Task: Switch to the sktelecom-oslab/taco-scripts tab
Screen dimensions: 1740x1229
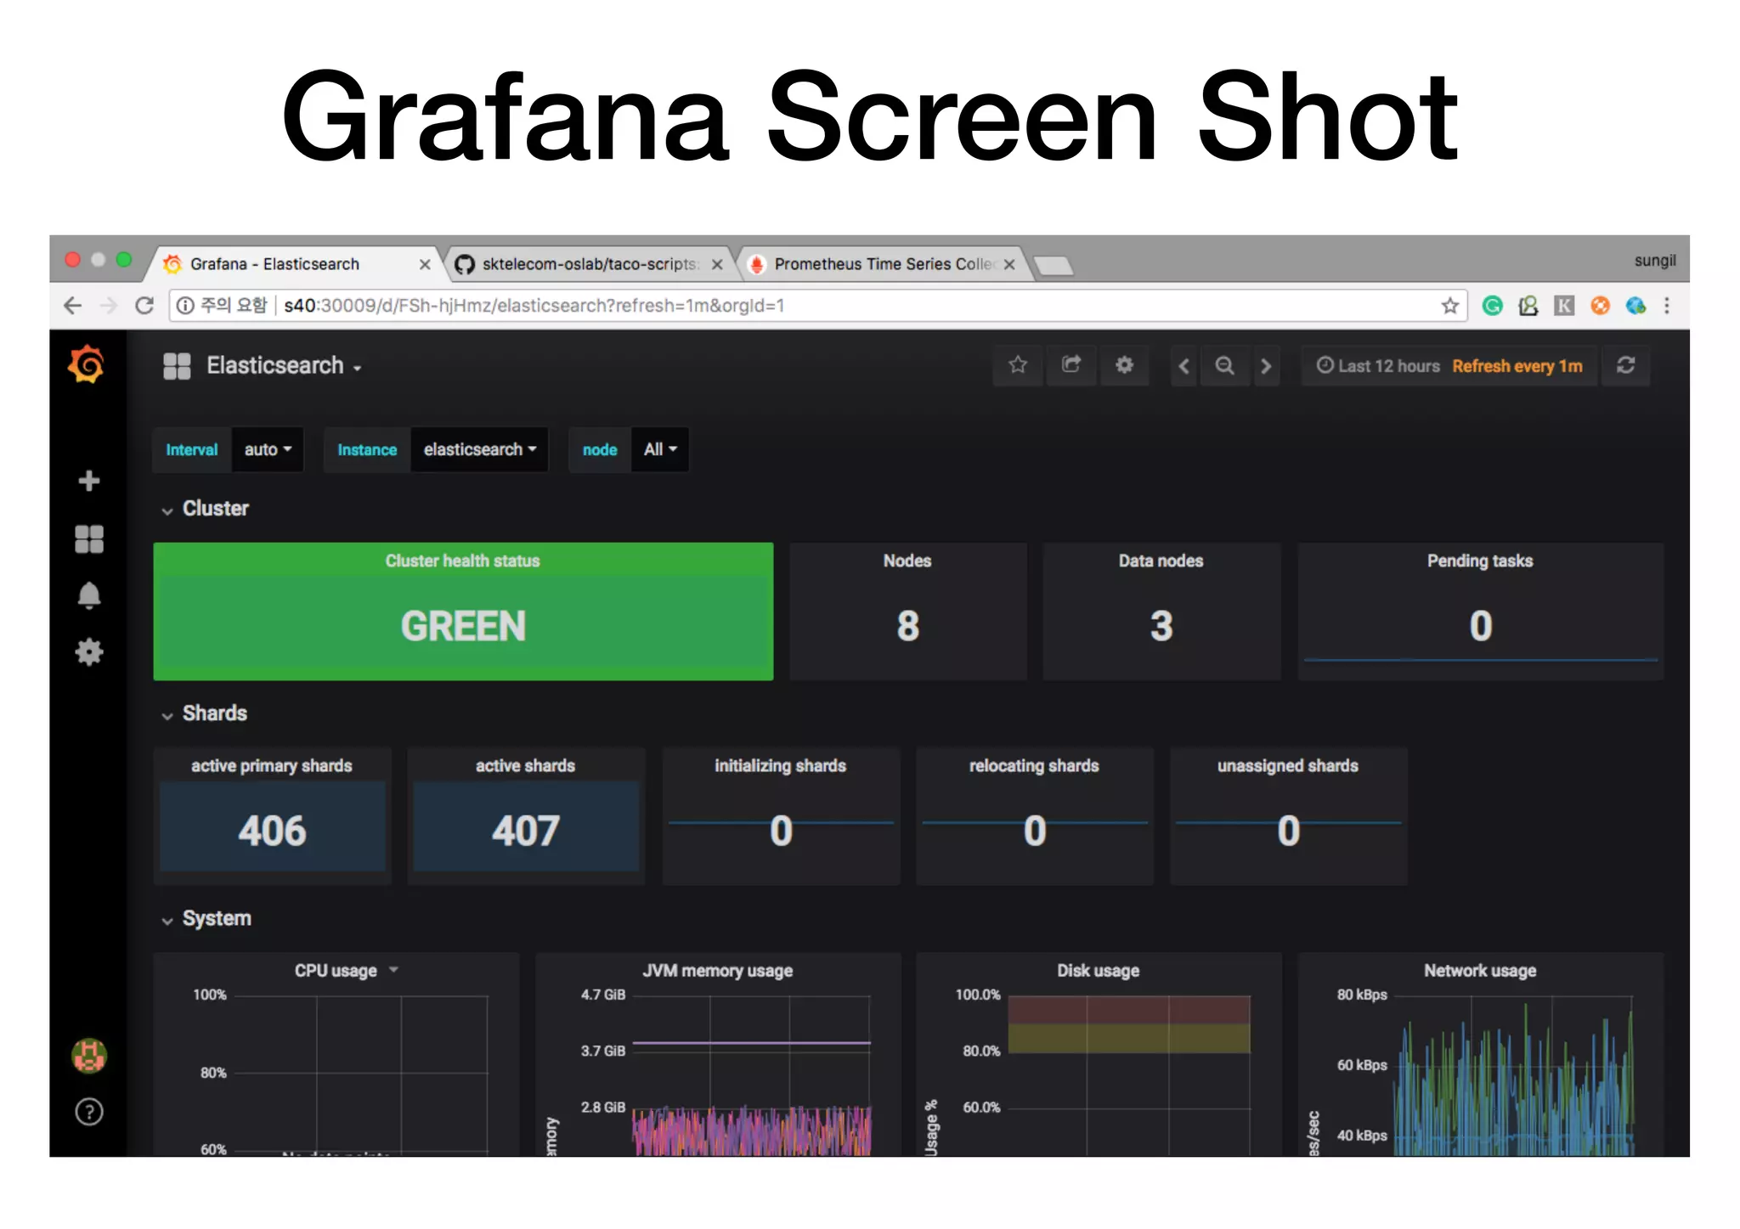Action: click(x=588, y=264)
